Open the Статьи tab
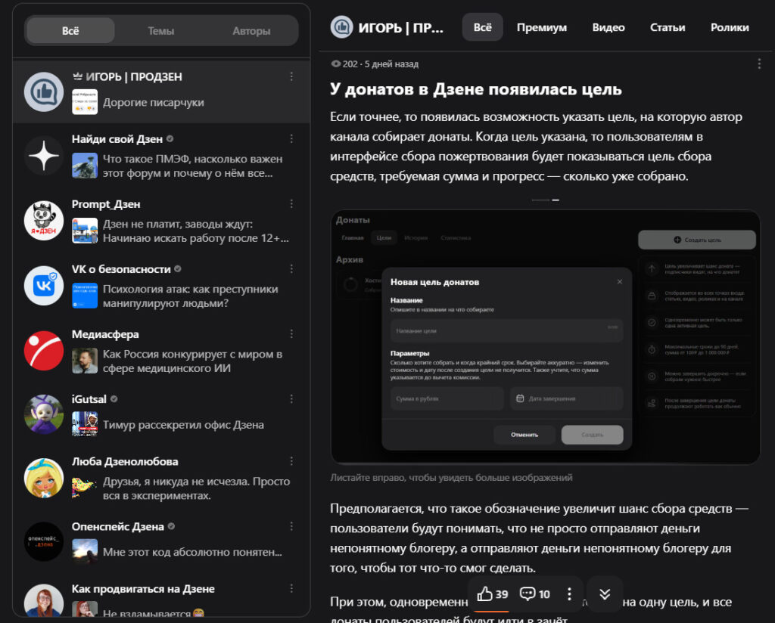Image resolution: width=775 pixels, height=623 pixels. 668,28
